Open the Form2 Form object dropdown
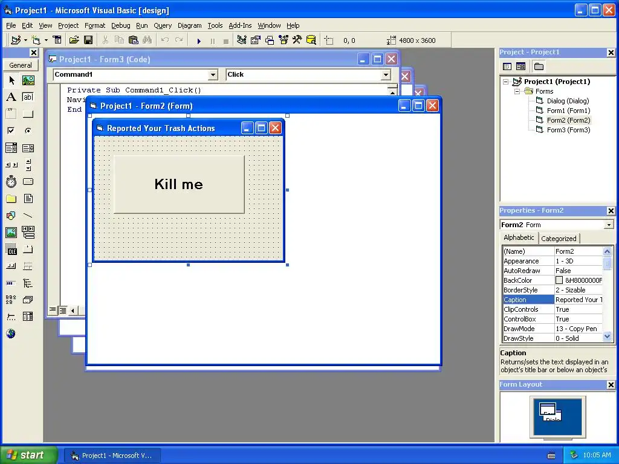The height and width of the screenshot is (464, 619). (x=609, y=225)
